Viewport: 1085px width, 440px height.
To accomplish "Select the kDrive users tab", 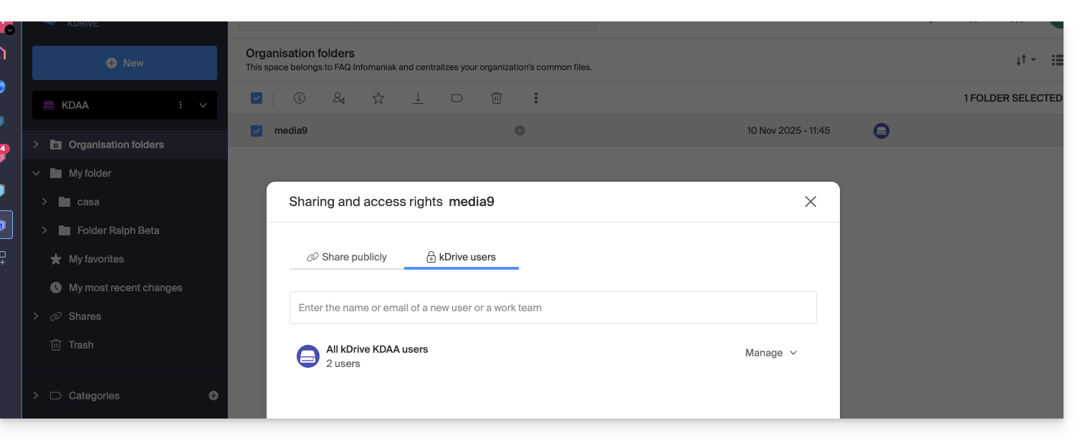I will [x=461, y=257].
